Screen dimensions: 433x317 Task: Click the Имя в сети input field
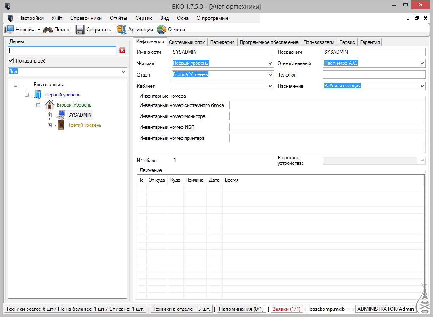coord(222,52)
